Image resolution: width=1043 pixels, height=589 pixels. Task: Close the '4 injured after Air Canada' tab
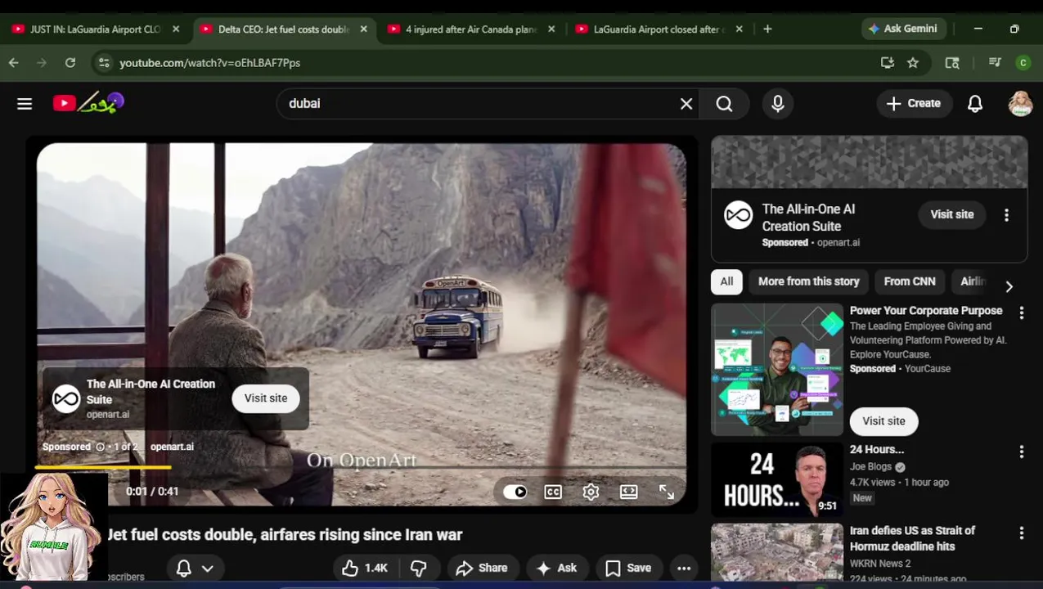click(x=551, y=29)
